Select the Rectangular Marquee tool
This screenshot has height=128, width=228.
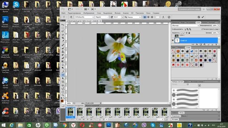pyautogui.click(x=63, y=28)
